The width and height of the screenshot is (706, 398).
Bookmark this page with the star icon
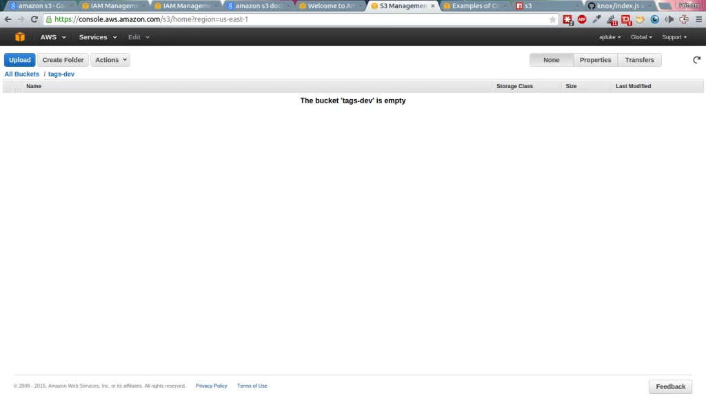pos(552,19)
